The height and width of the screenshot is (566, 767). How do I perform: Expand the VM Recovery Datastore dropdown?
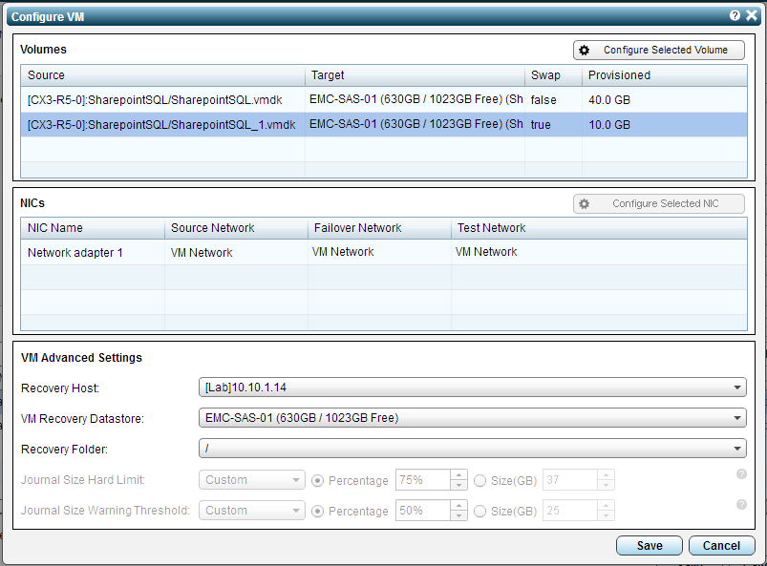coord(472,418)
